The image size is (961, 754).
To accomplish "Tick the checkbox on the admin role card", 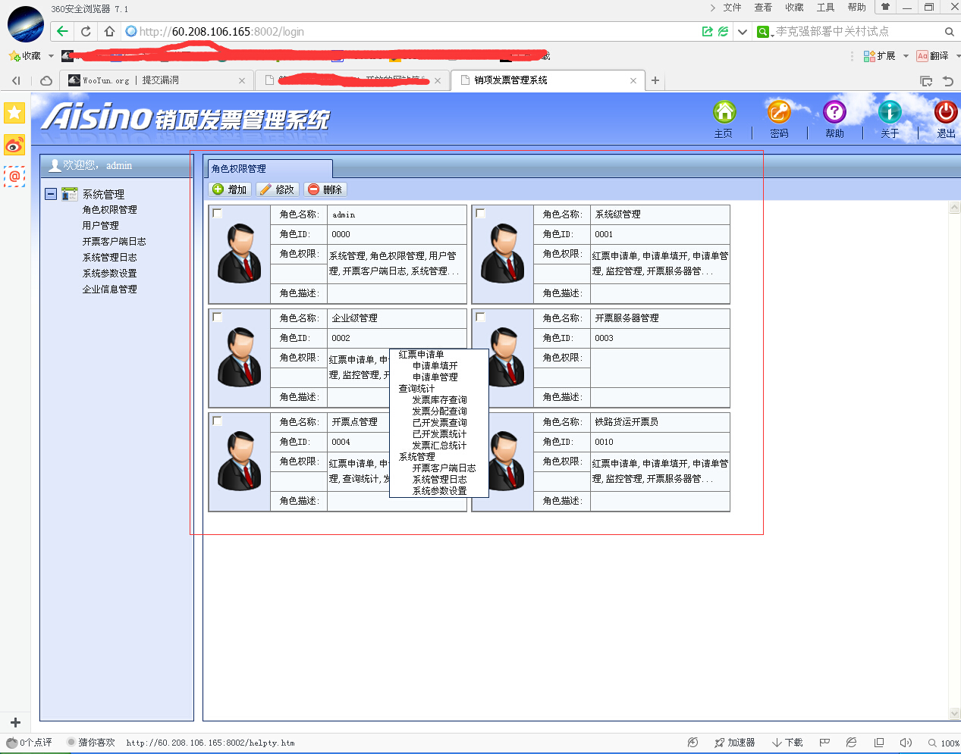I will coord(218,213).
